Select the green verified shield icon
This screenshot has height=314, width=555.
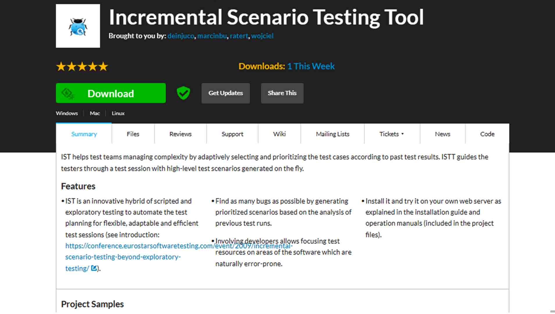183,93
